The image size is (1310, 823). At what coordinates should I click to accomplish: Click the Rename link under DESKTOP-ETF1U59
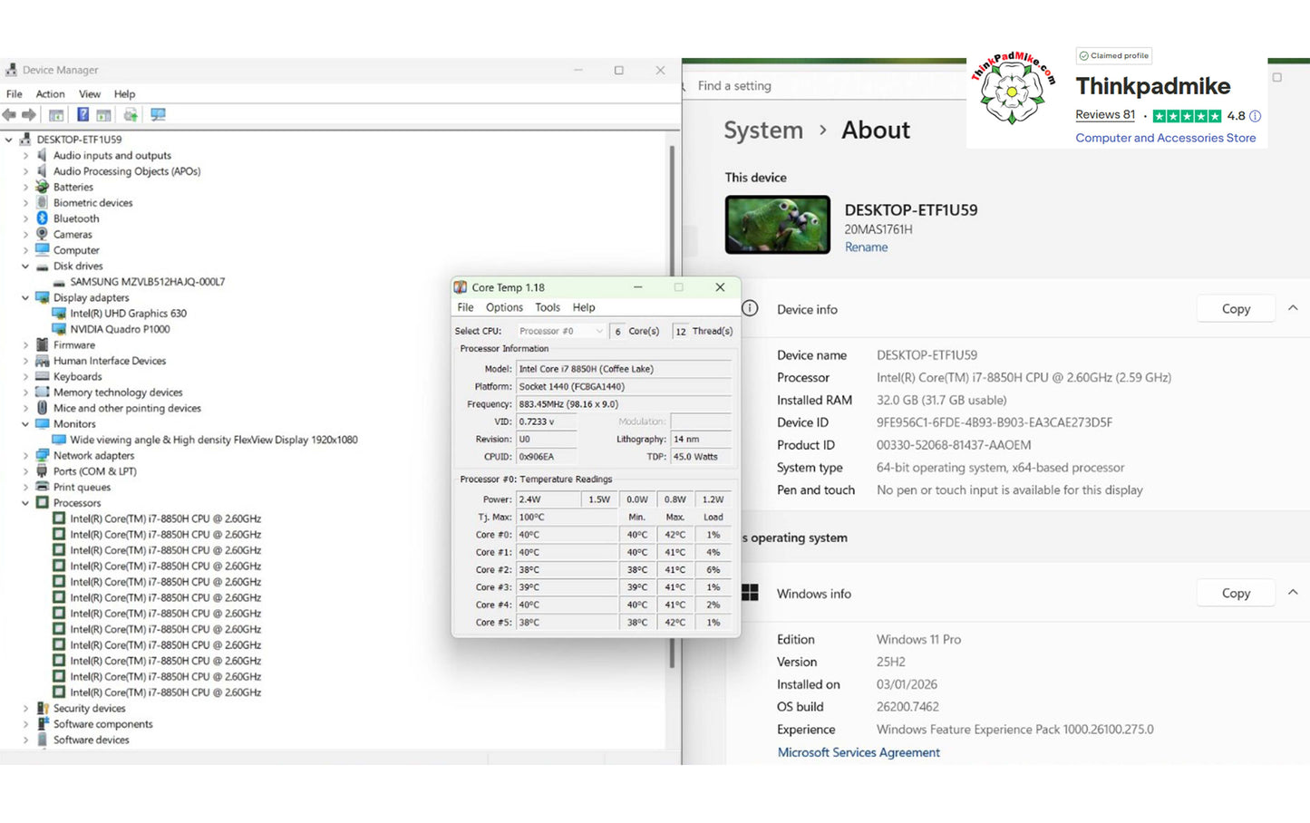point(866,247)
